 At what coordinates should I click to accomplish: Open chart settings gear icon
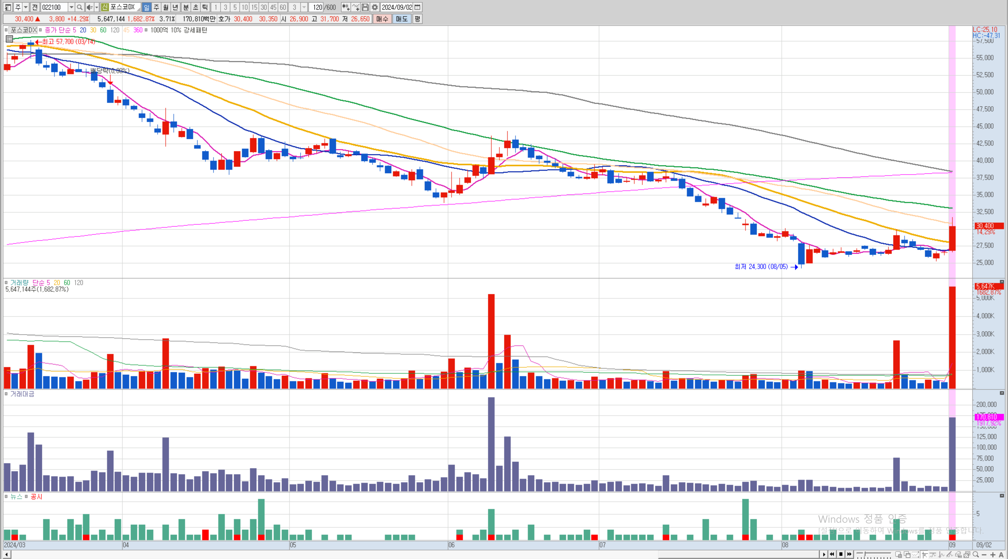point(374,7)
